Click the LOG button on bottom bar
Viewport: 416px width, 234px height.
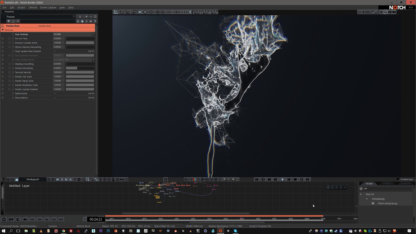click(54, 219)
